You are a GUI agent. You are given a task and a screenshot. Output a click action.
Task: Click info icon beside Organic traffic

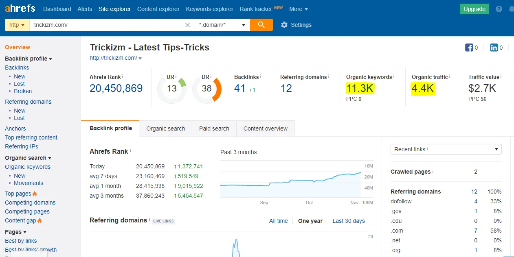(450, 76)
